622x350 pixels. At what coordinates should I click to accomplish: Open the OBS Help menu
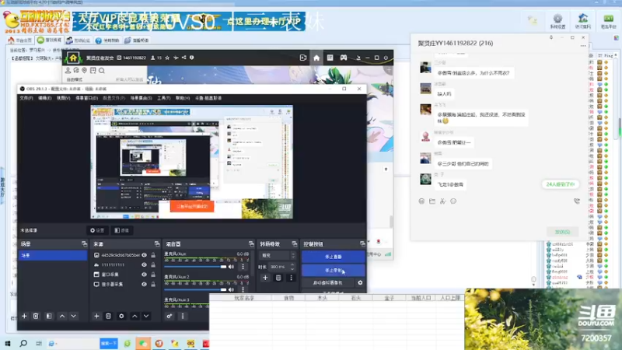point(183,98)
